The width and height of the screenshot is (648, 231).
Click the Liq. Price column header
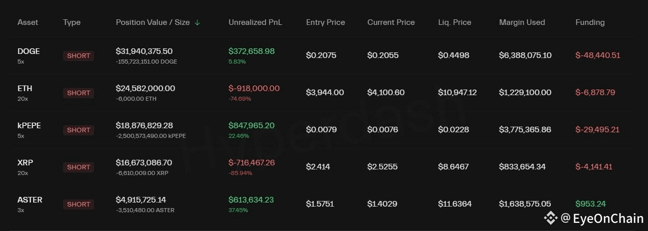coord(454,22)
